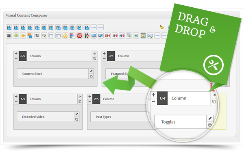Add the red YouTube video element
Image resolution: width=244 pixels, height=160 pixels.
point(79,36)
